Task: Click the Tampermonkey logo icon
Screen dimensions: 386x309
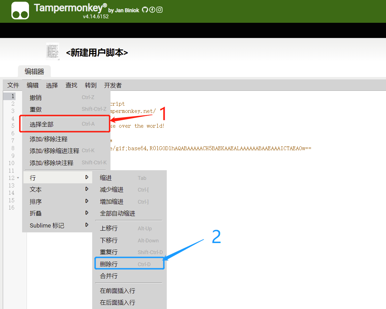Action: (x=20, y=11)
